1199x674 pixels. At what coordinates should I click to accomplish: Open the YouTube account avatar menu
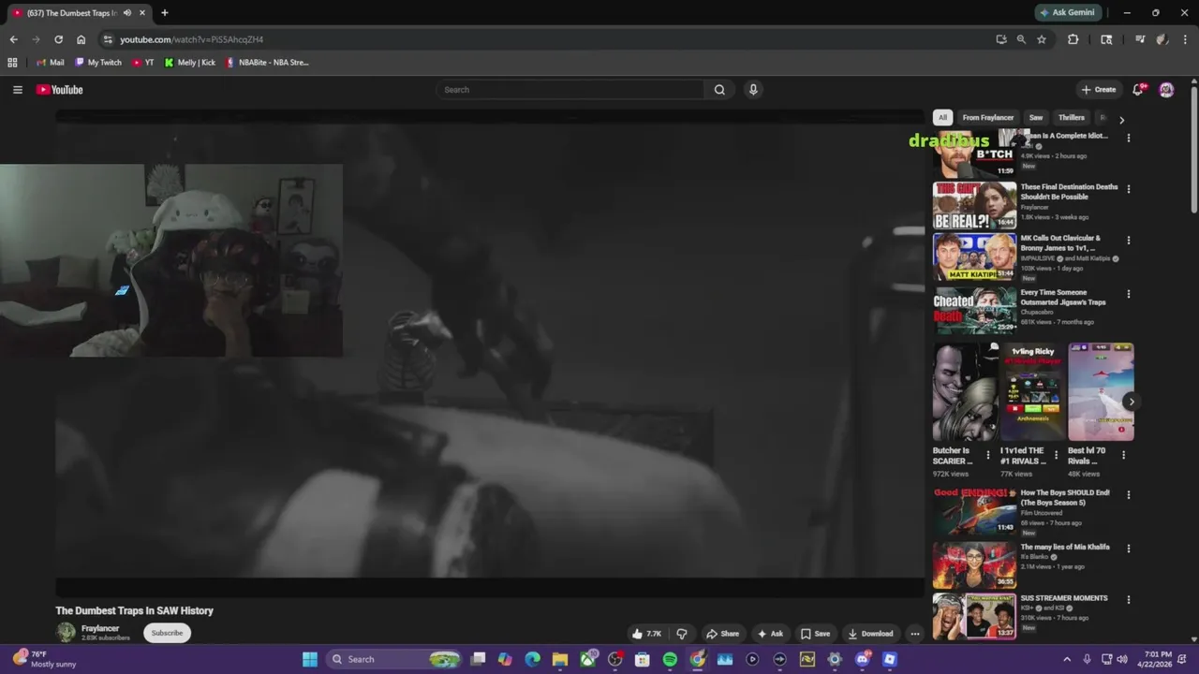1166,90
